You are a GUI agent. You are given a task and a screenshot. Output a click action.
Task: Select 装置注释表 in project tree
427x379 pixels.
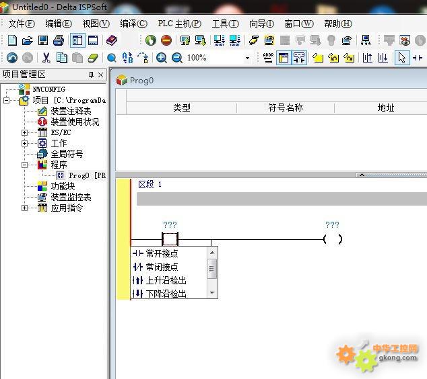71,111
